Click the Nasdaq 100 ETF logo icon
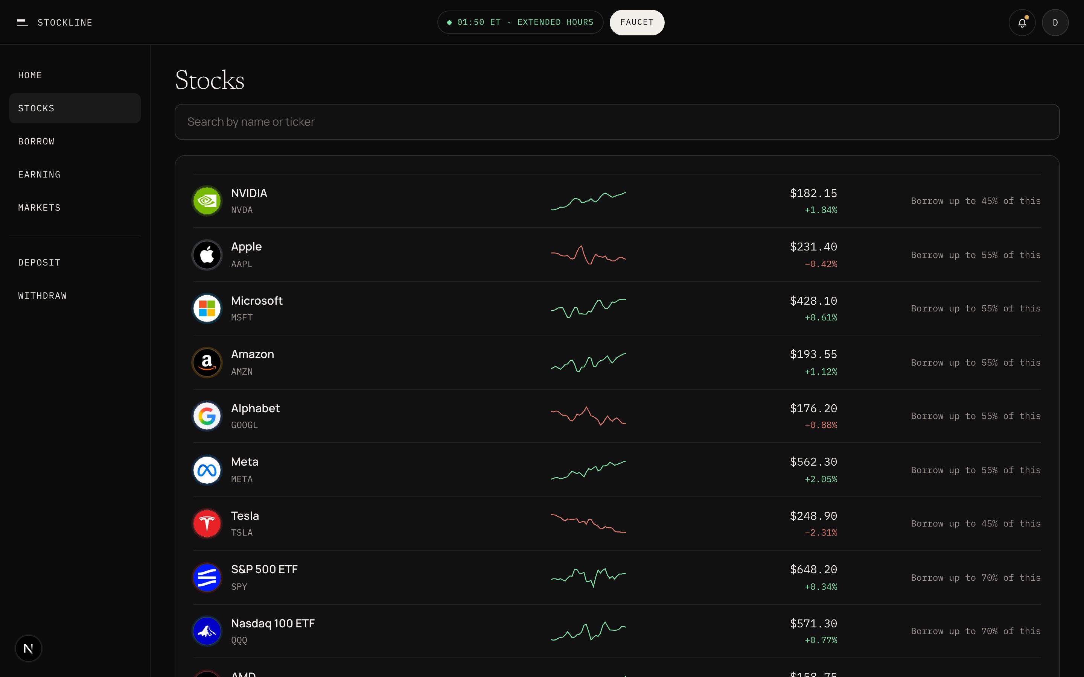Viewport: 1084px width, 677px height. [x=207, y=631]
